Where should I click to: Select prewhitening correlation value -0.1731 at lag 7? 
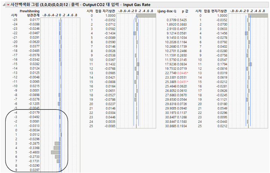(34, 161)
